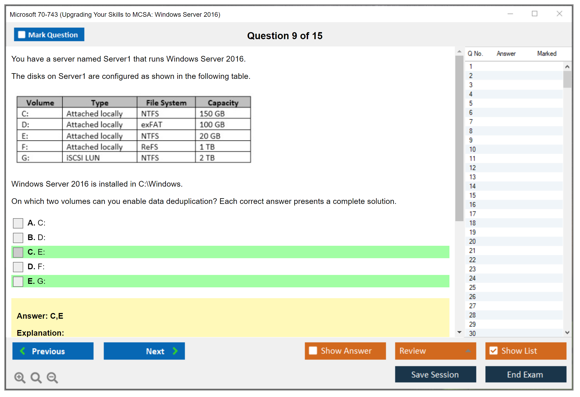Click the zoom out magnifier icon
The image size is (580, 397).
(52, 377)
